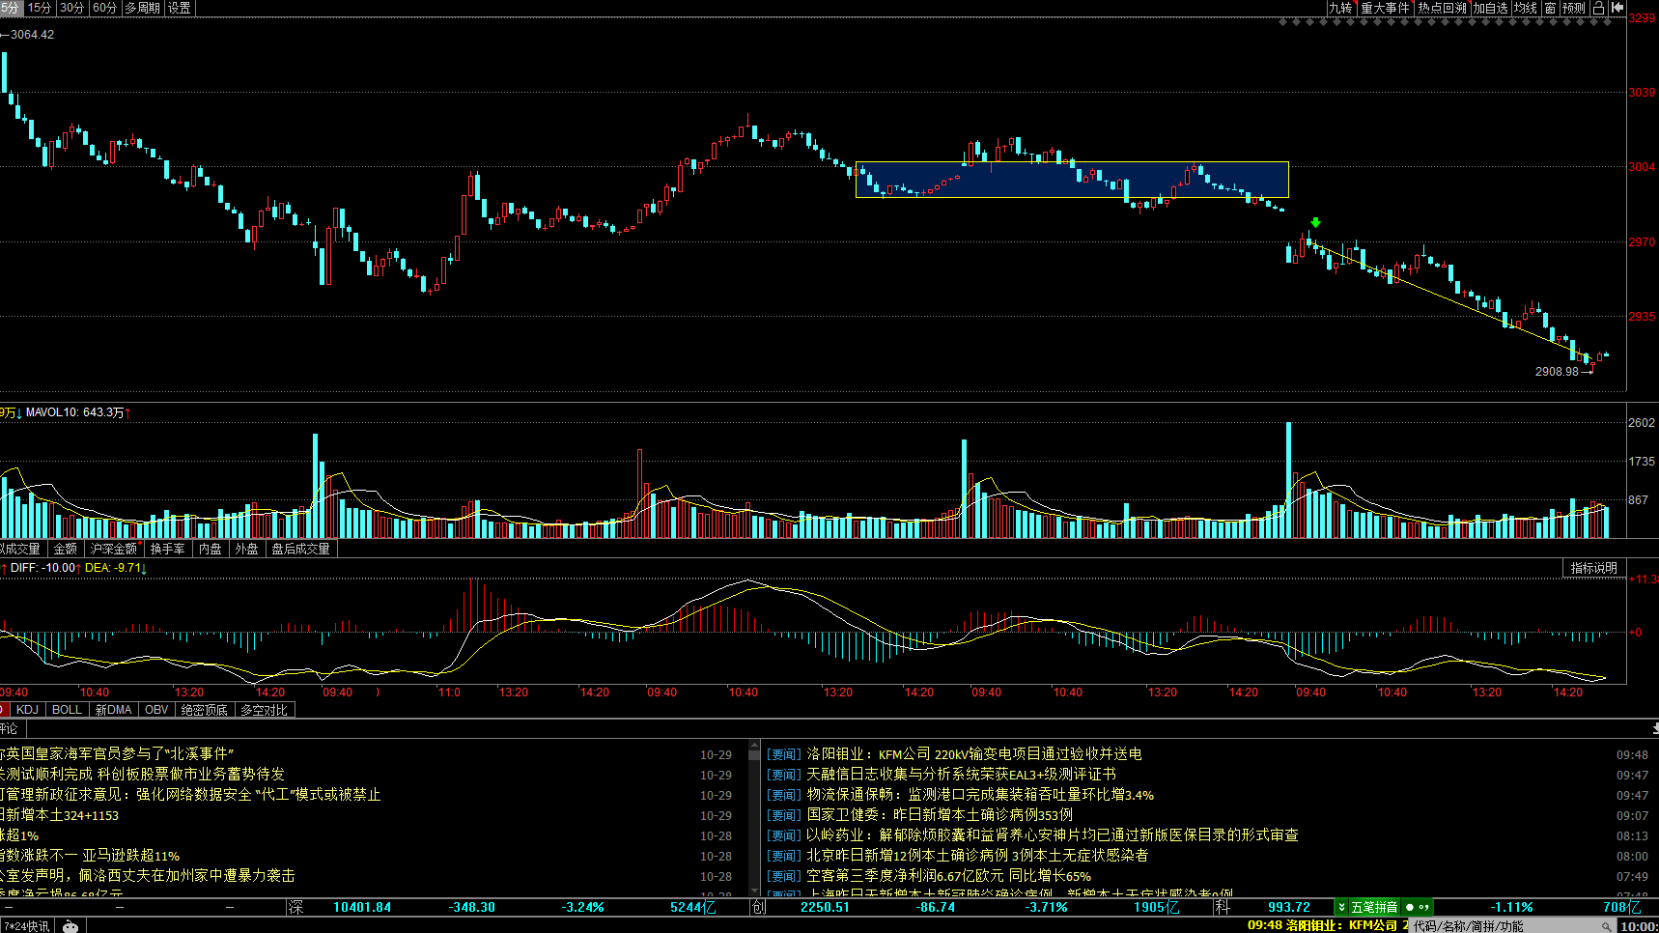Screen dimensions: 1659x933
Task: Click 九转 indicator button
Action: (x=1340, y=8)
